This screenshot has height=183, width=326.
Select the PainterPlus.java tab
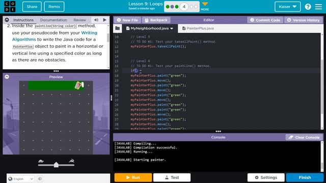[x=198, y=28]
